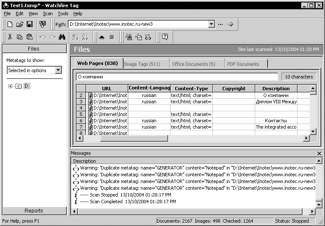Click the URL column header

[107, 89]
